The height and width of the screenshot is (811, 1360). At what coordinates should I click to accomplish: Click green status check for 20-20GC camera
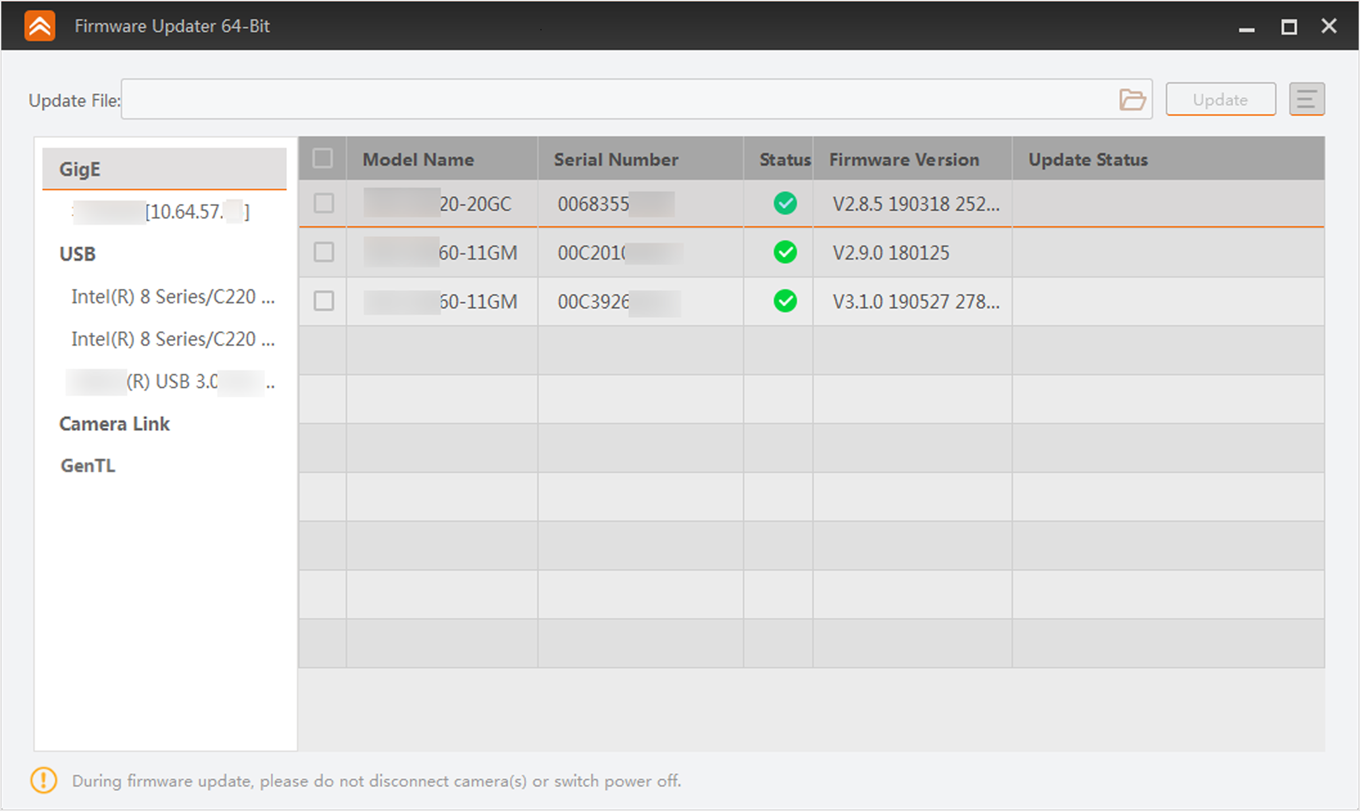[x=785, y=203]
